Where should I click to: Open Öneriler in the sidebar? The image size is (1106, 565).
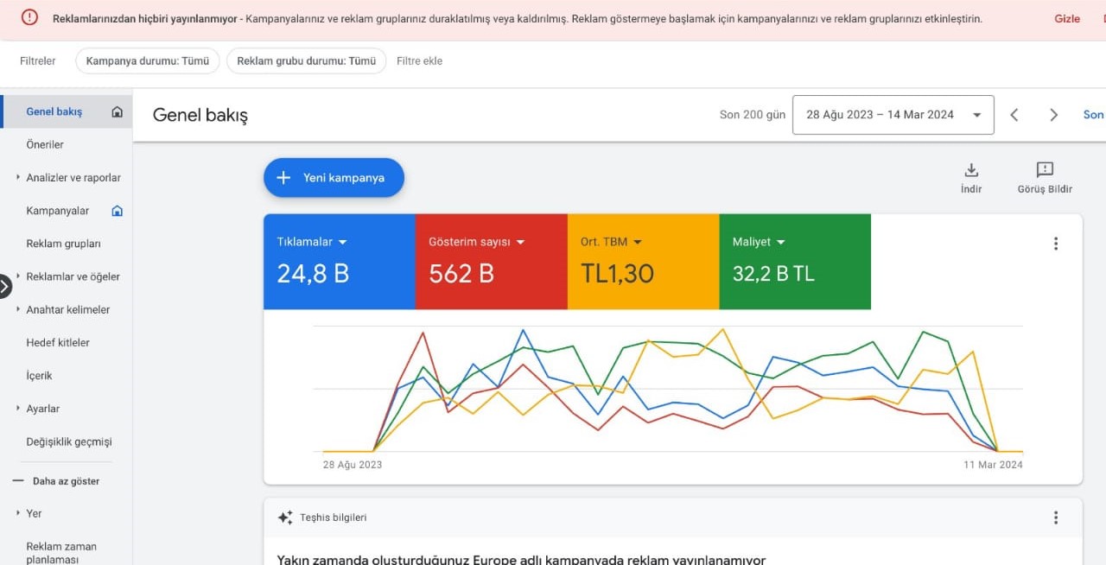click(x=45, y=145)
